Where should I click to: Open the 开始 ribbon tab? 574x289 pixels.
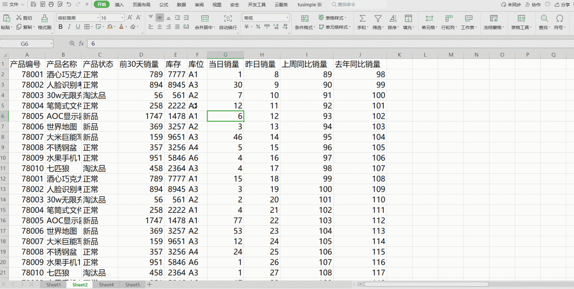point(102,4)
